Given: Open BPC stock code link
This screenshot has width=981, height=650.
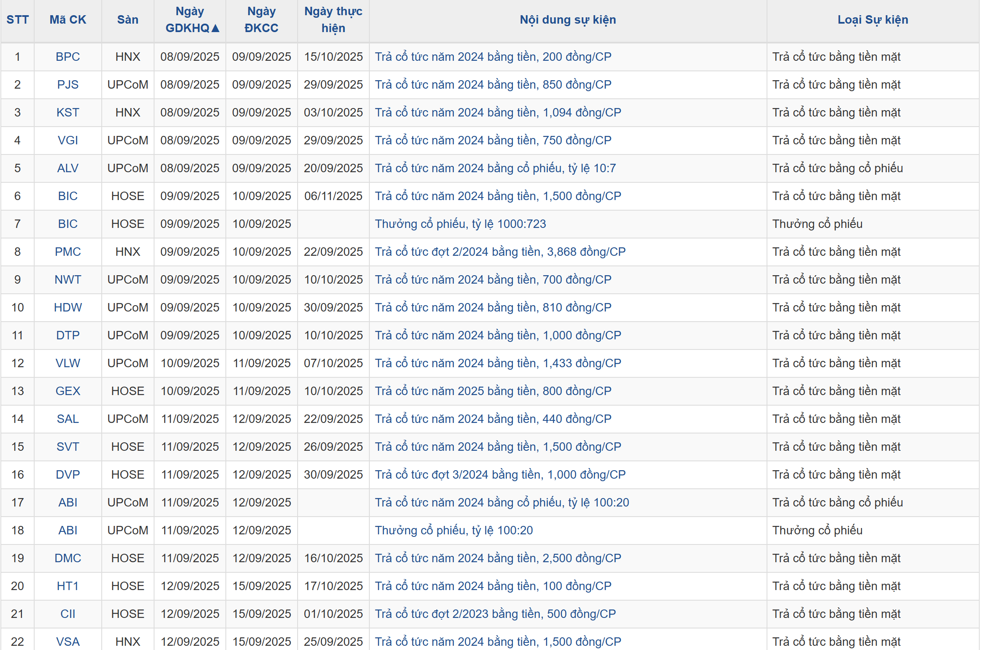Looking at the screenshot, I should pyautogui.click(x=68, y=57).
